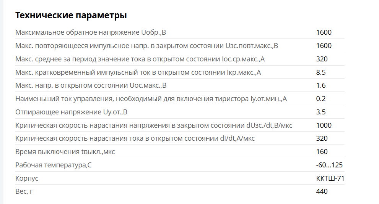Select 'Наименьший ток управления' row text
379x204 pixels.
click(x=151, y=99)
